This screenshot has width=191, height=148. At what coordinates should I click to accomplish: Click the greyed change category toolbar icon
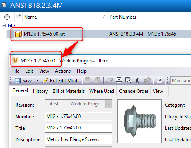pyautogui.click(x=98, y=81)
